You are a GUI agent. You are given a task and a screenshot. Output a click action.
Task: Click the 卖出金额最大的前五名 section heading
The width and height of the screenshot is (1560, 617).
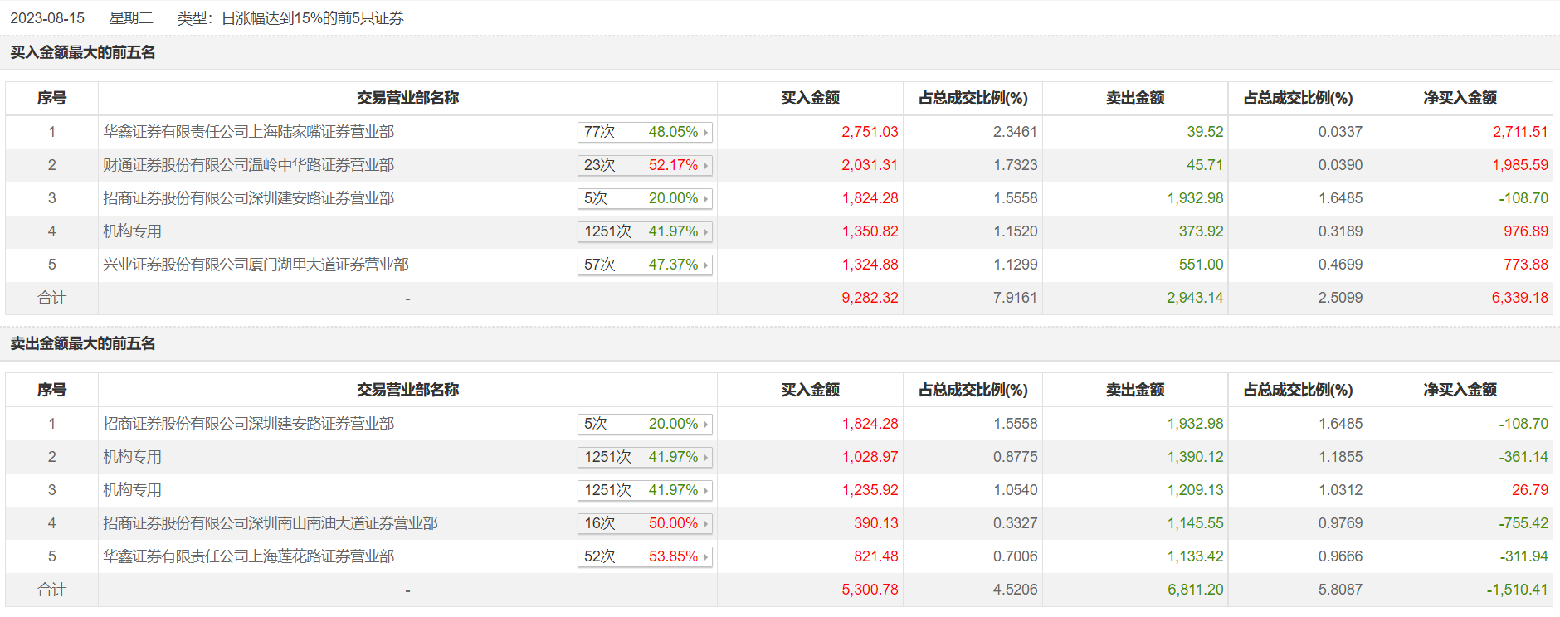click(x=83, y=343)
